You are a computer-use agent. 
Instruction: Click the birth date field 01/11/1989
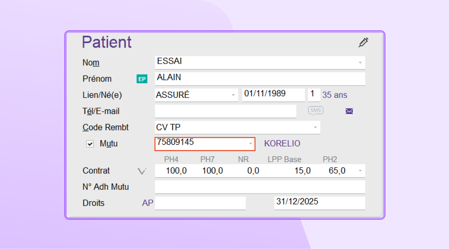coord(273,95)
